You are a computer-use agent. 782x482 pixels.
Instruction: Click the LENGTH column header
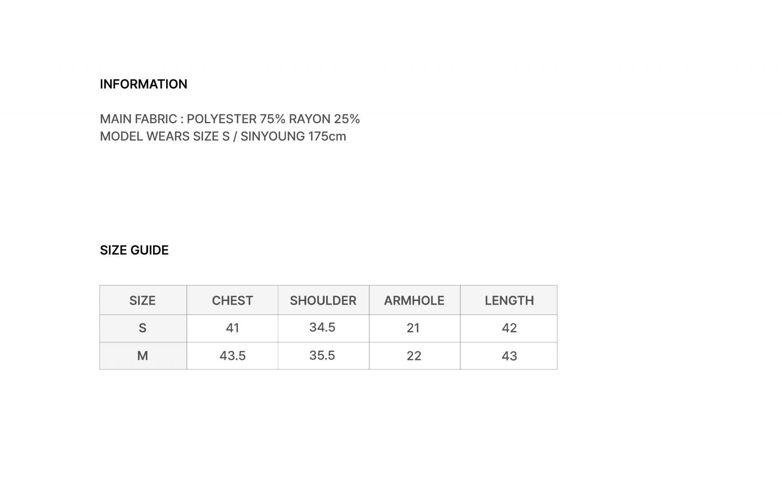coord(509,301)
